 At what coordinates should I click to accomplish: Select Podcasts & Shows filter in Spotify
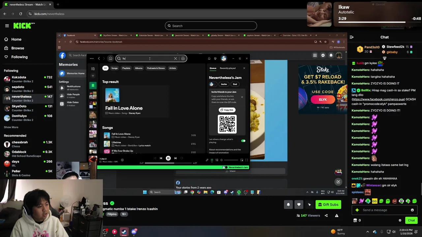pyautogui.click(x=156, y=68)
